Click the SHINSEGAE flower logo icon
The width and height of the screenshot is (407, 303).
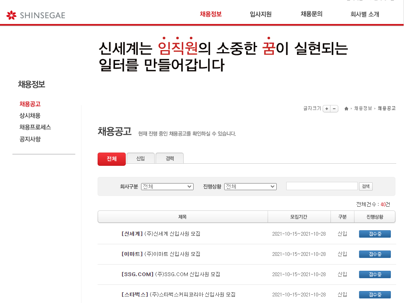[x=11, y=15]
